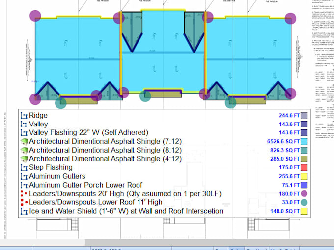Select the "Ridge" legend label
The width and height of the screenshot is (334, 250).
coord(38,115)
